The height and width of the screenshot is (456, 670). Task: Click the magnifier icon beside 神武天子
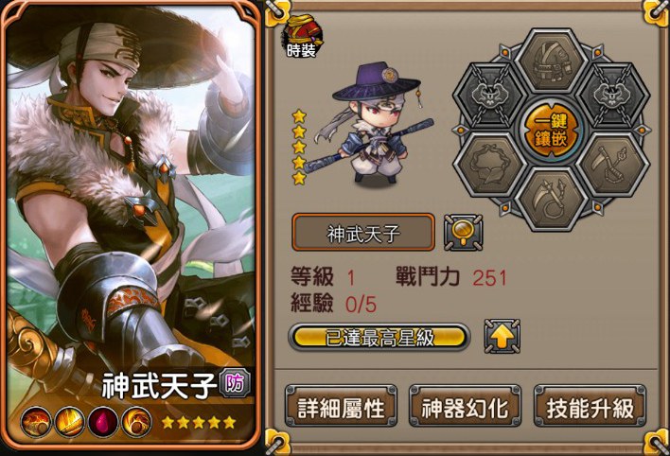(x=463, y=233)
